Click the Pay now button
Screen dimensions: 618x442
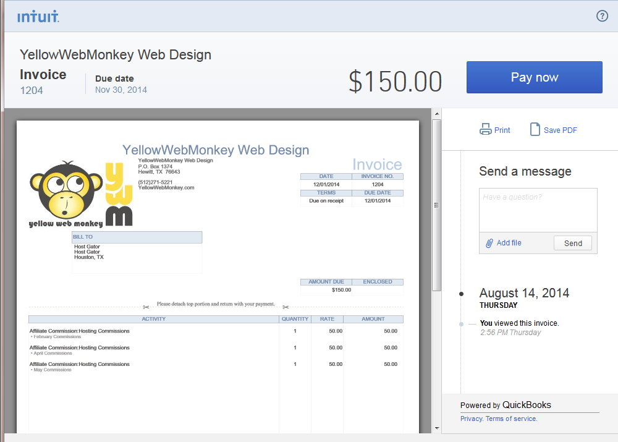pos(534,77)
